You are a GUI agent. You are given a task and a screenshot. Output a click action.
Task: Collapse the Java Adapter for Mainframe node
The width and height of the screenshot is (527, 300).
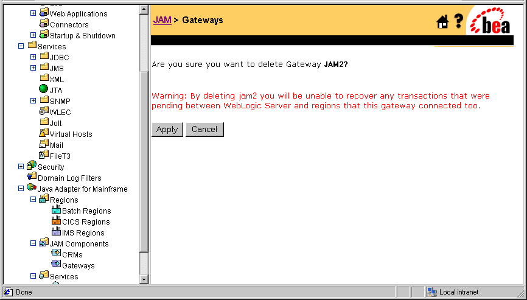pos(21,189)
